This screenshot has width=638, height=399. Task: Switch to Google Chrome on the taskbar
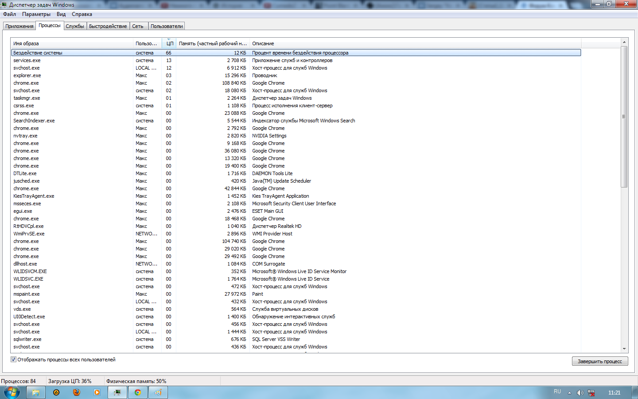point(138,392)
